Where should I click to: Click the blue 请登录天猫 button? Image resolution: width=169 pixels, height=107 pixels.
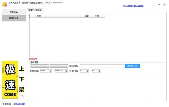pos(132,66)
